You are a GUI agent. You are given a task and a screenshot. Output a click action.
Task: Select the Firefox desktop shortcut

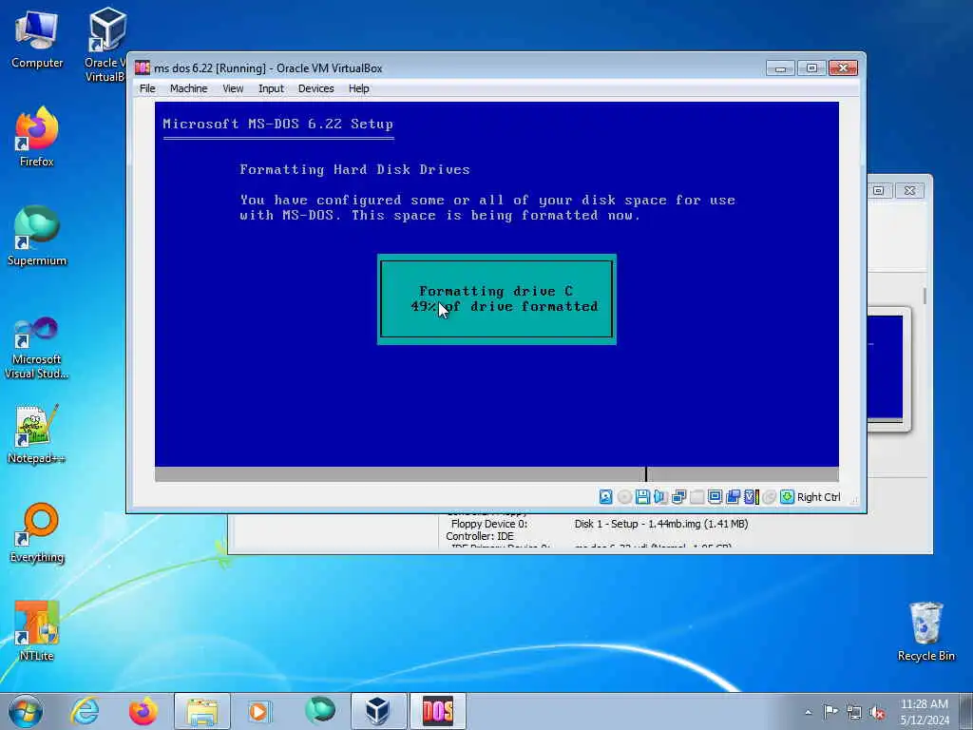[x=37, y=137]
